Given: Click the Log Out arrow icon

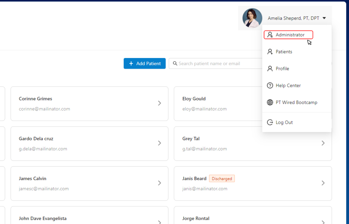Looking at the screenshot, I should coord(270,122).
